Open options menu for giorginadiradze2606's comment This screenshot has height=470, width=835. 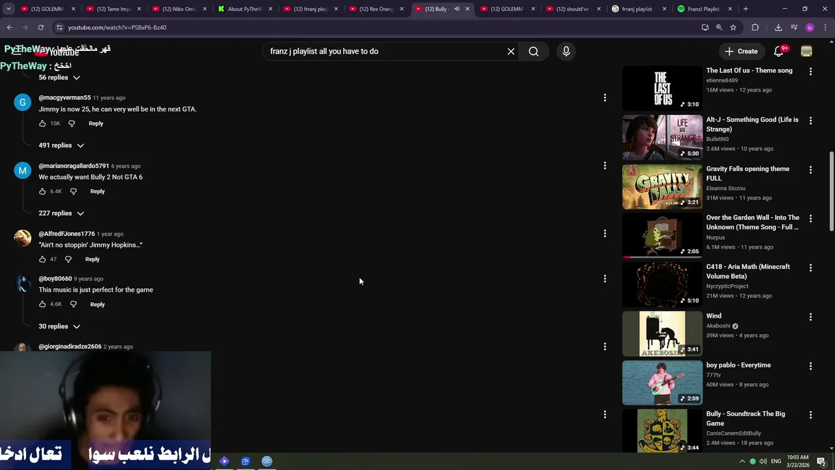(605, 347)
